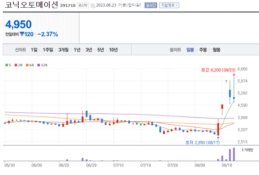Click the 07/10 date axis label

tap(118, 165)
